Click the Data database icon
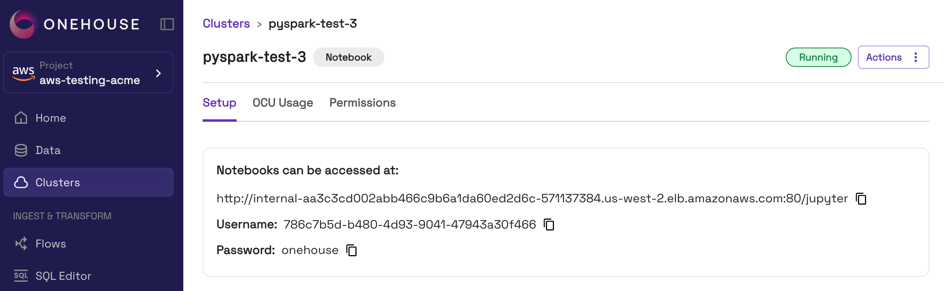This screenshot has width=944, height=291. (21, 150)
